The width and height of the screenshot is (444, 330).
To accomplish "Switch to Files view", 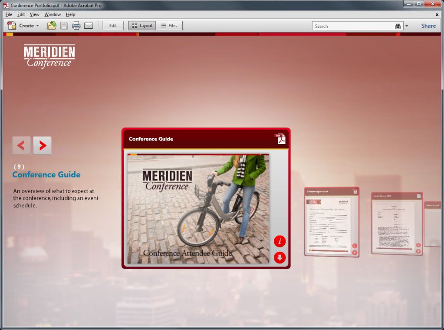I will click(x=169, y=26).
